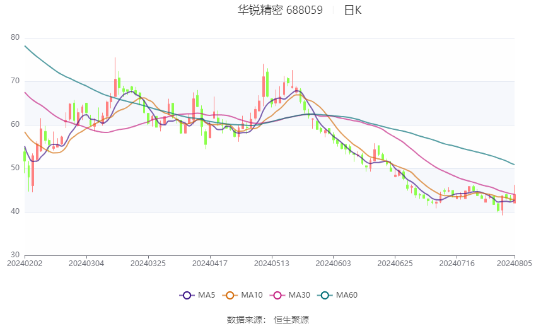Screen dimensions: 536x326
Task: Click the chart title 华锐精密 688059
Action: [280, 10]
